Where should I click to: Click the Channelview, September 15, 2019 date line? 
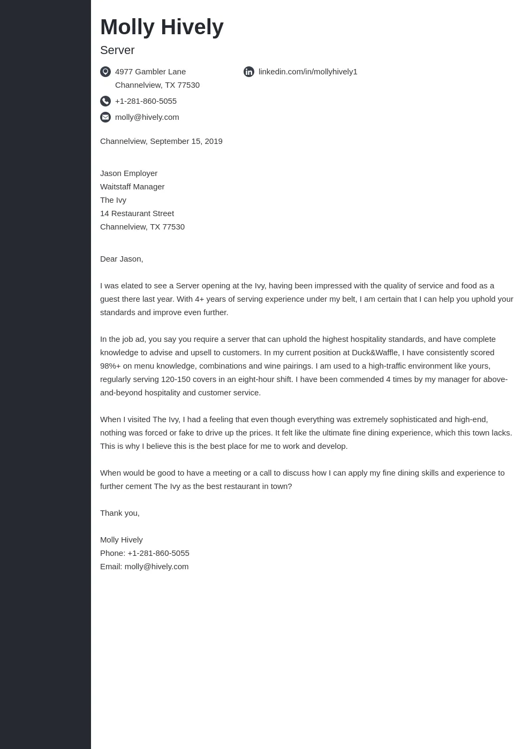(161, 141)
